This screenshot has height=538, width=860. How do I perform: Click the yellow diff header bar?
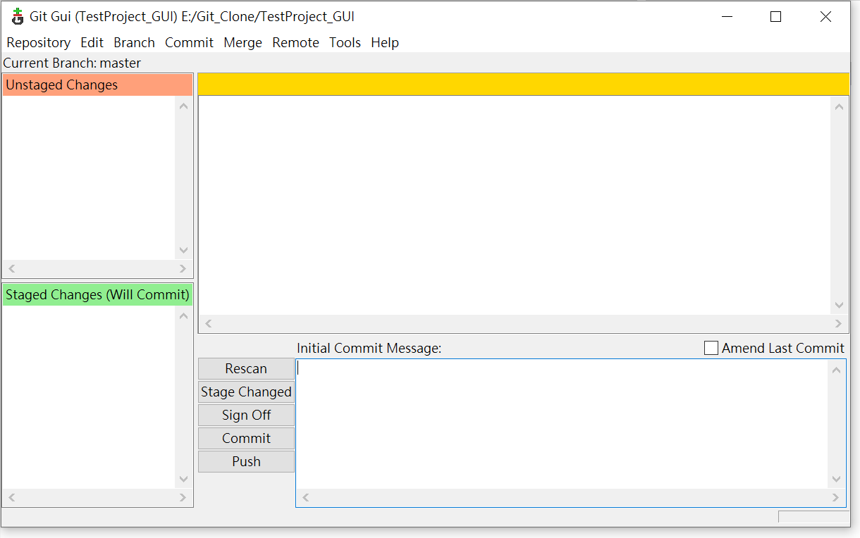[x=523, y=84]
